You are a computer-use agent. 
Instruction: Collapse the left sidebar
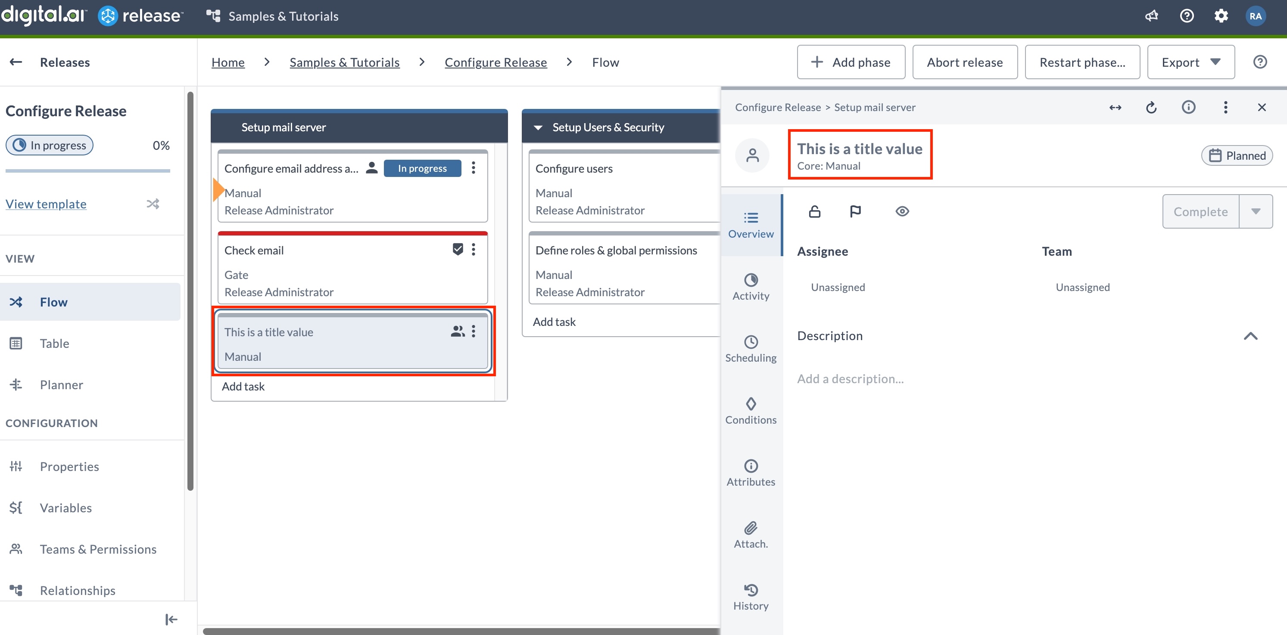(171, 620)
